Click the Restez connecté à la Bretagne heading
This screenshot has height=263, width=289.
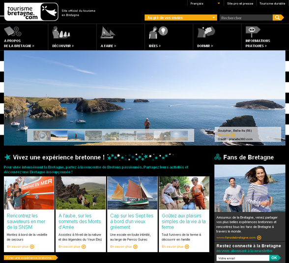[x=249, y=246]
